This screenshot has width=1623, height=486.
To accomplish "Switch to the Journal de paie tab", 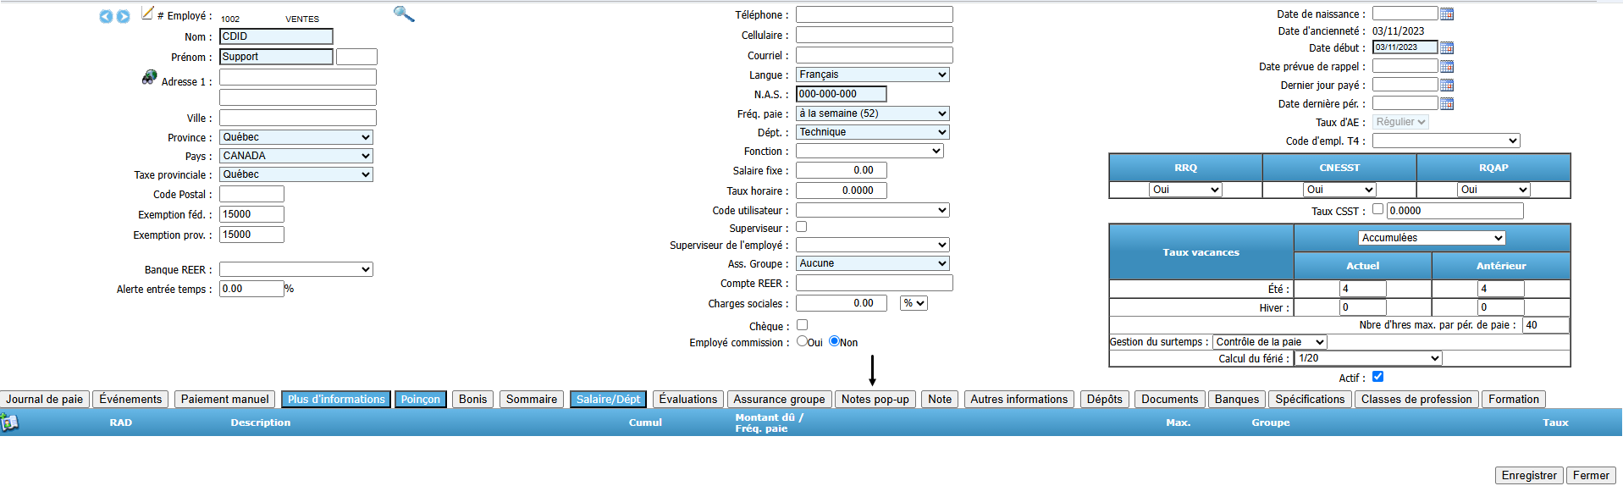I will (45, 399).
